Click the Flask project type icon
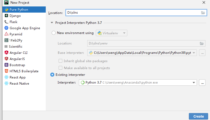The height and width of the screenshot is (120, 210). (x=6, y=22)
